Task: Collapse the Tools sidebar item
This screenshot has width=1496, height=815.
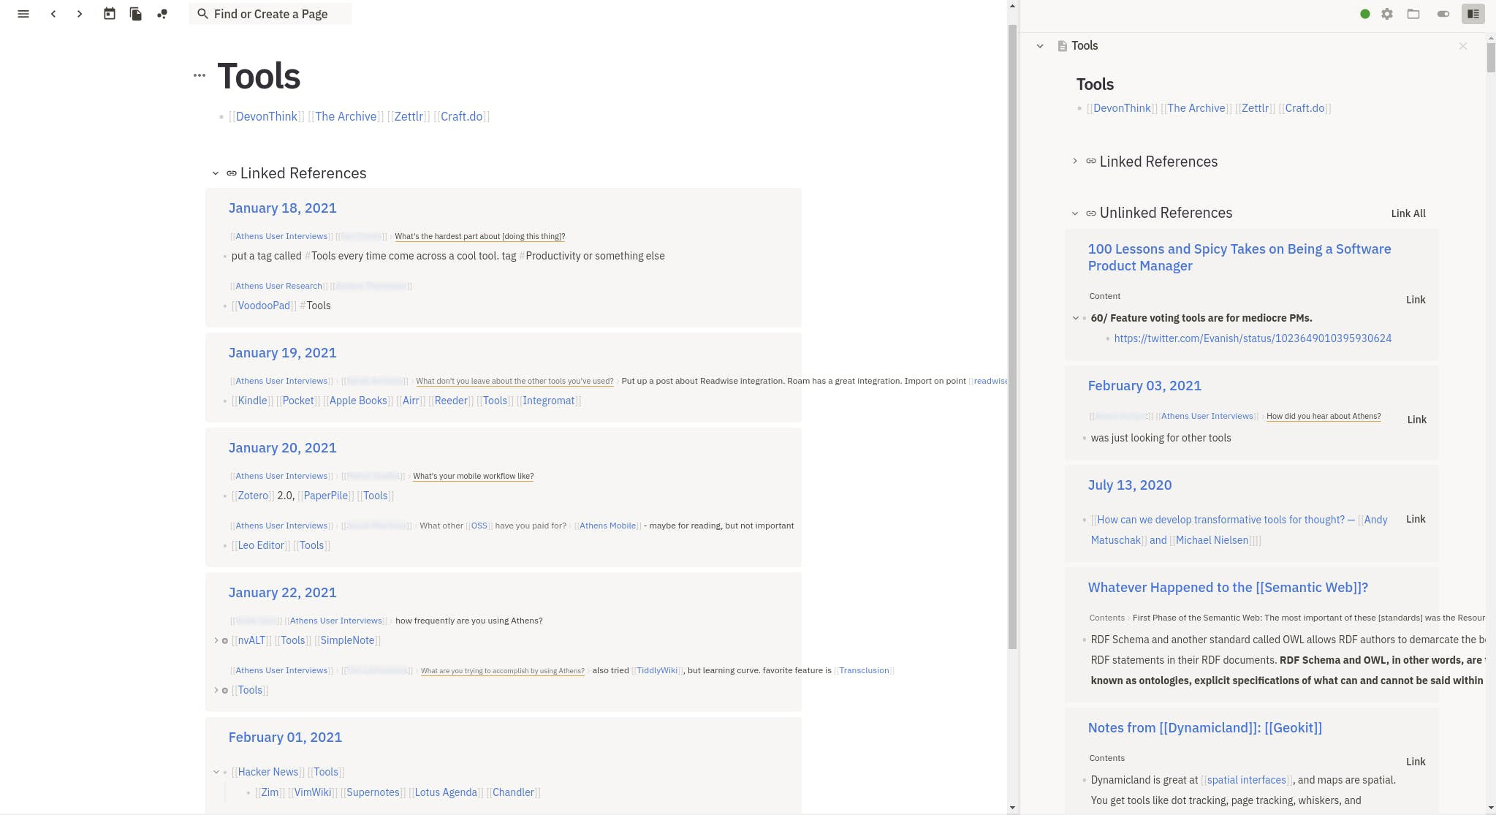Action: click(1040, 46)
